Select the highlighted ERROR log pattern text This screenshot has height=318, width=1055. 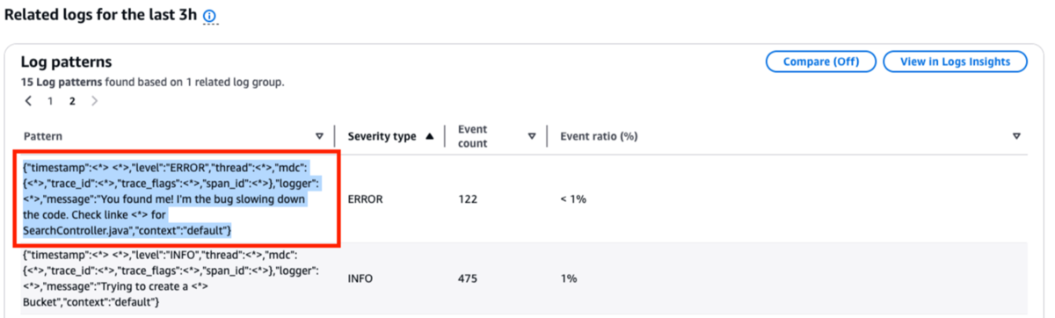pyautogui.click(x=176, y=199)
